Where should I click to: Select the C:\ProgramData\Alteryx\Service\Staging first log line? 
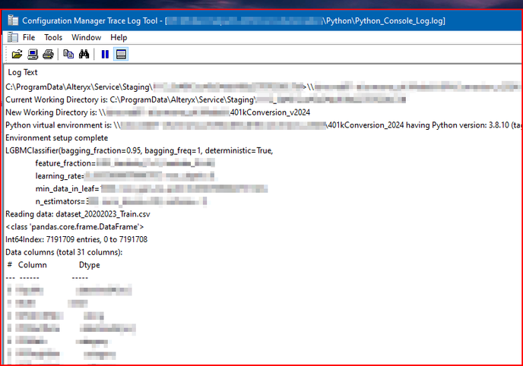pos(264,87)
